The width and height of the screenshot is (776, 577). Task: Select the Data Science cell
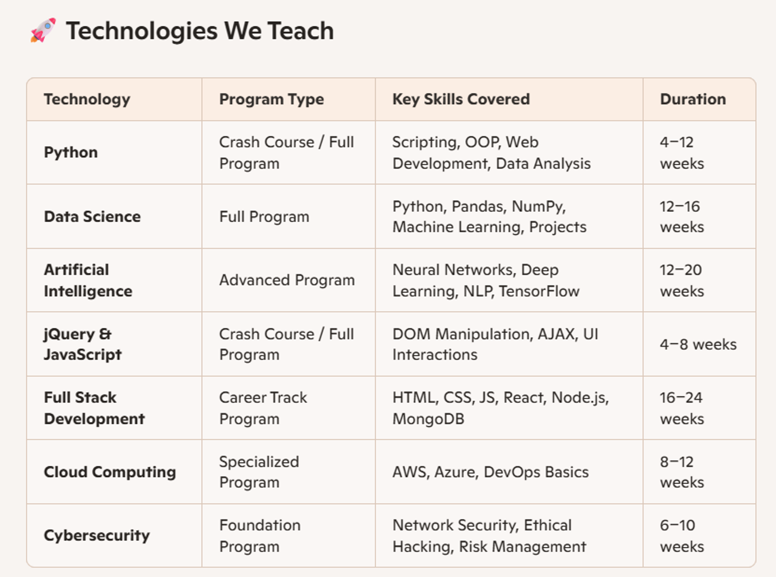[92, 217]
